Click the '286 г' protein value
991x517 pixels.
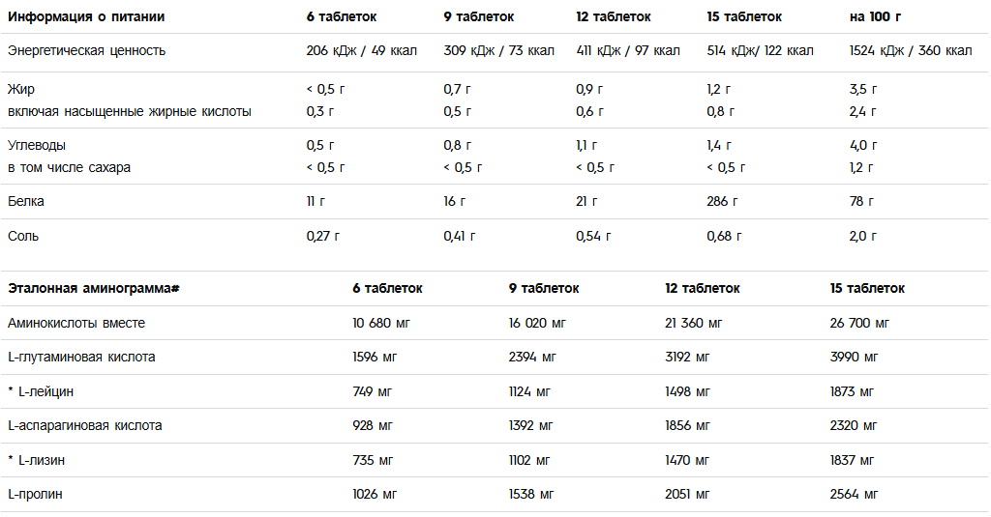[722, 201]
